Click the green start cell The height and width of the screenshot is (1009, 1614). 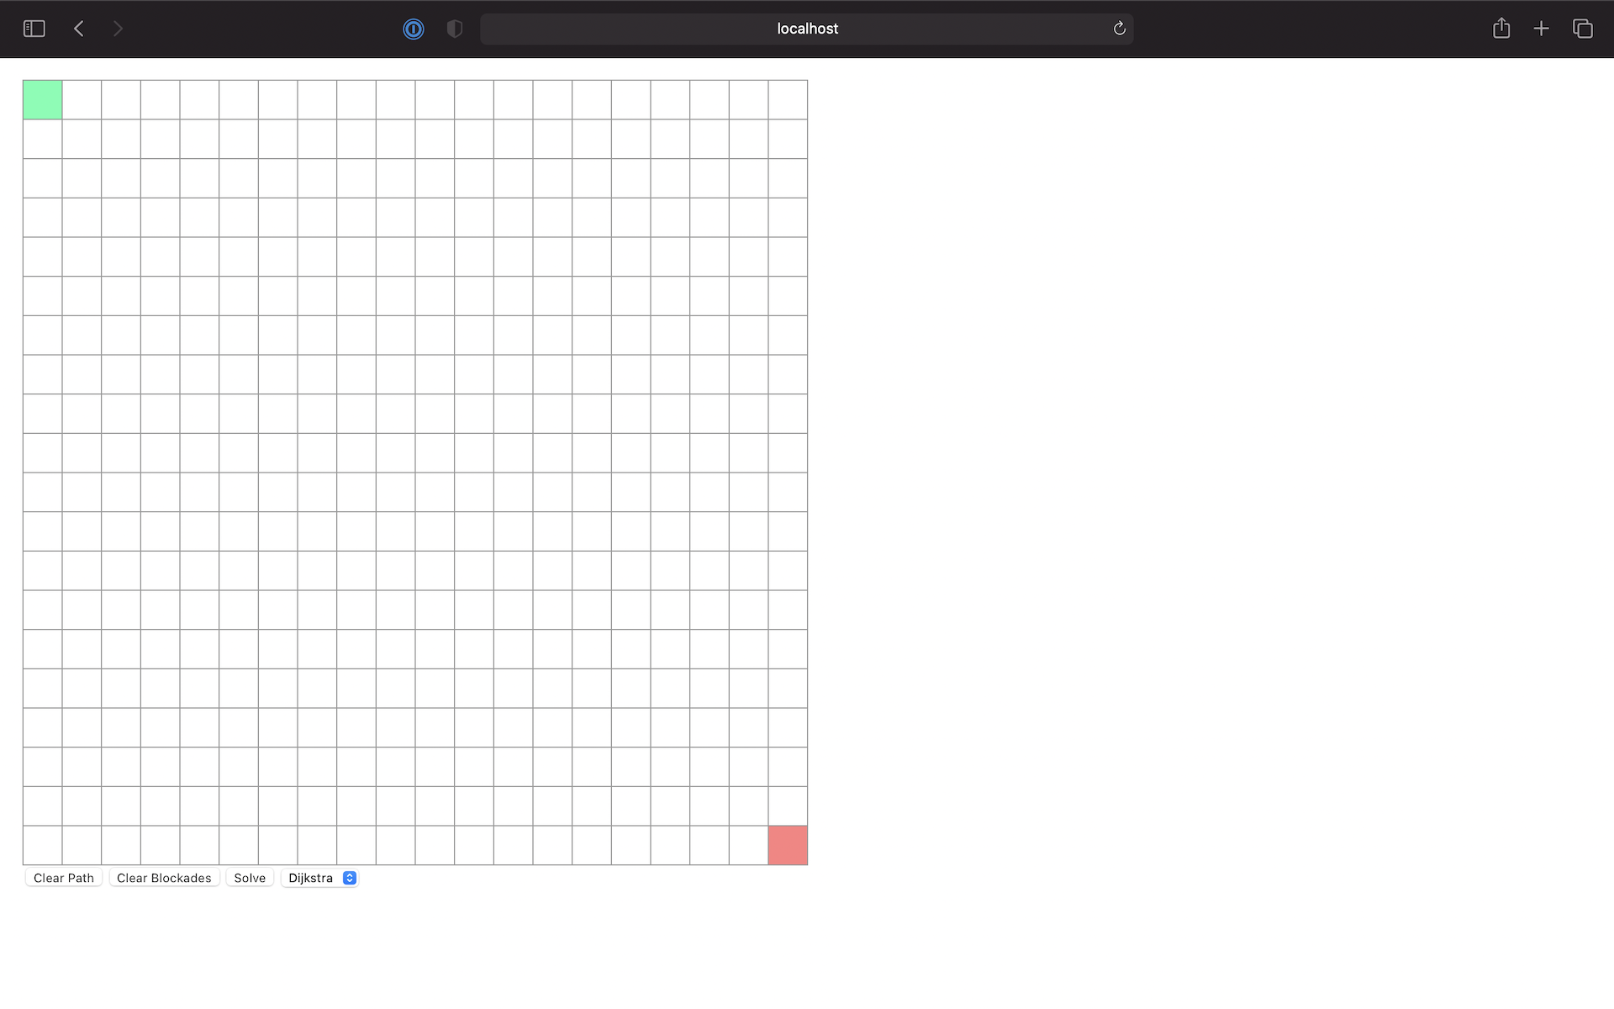click(42, 99)
